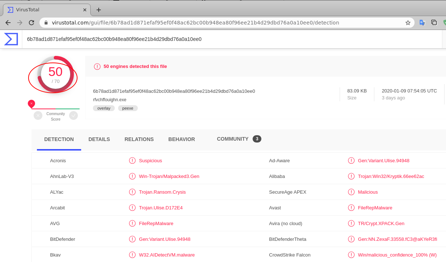Vote harmless with community checkmark button
The height and width of the screenshot is (262, 446).
point(73,115)
